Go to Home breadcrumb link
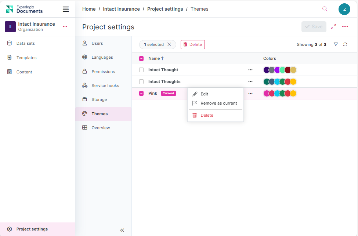Viewport: 358px width, 236px height. pos(89,9)
